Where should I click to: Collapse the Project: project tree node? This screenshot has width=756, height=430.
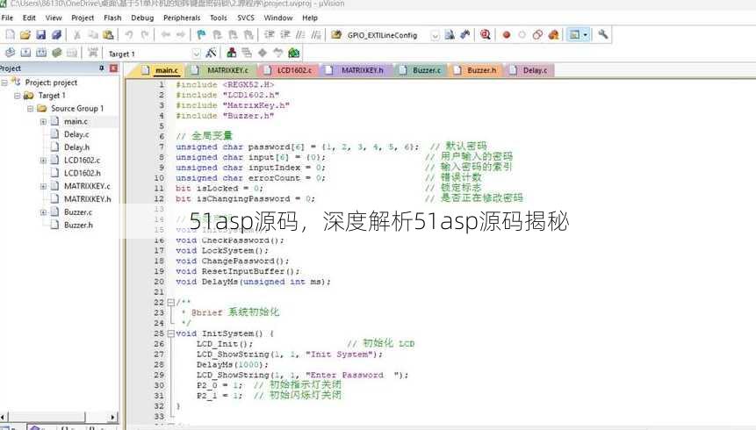[x=4, y=82]
